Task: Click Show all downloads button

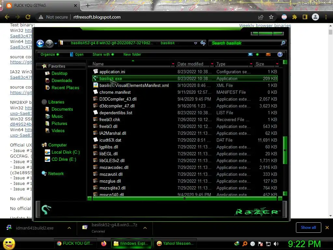Action: [x=308, y=228]
